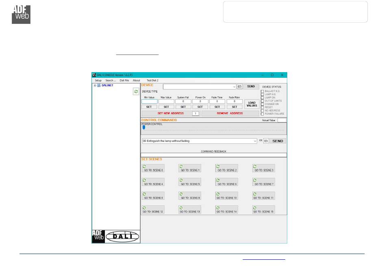This screenshot has width=386, height=267.
Task: Click the refresh icon on GO TO: SCENE 5
Action: point(181,180)
